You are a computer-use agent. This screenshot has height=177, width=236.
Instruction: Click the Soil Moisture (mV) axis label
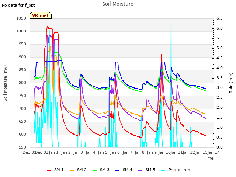(5, 83)
